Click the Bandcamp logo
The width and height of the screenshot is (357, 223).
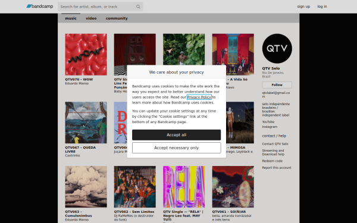point(40,7)
